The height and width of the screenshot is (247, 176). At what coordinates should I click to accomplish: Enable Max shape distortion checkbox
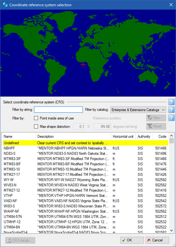[x=36, y=127]
